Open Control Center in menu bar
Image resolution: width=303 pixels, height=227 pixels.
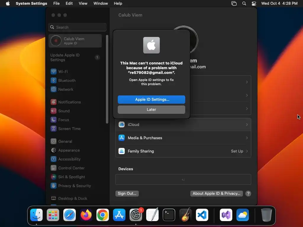[x=254, y=4]
